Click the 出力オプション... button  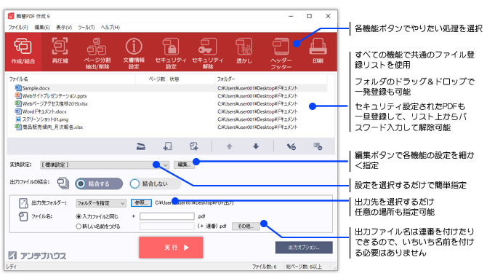point(304,248)
